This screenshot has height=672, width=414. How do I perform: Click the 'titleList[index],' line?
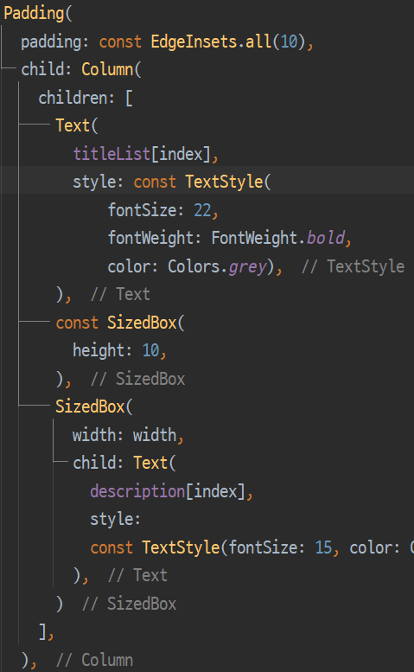tap(145, 154)
